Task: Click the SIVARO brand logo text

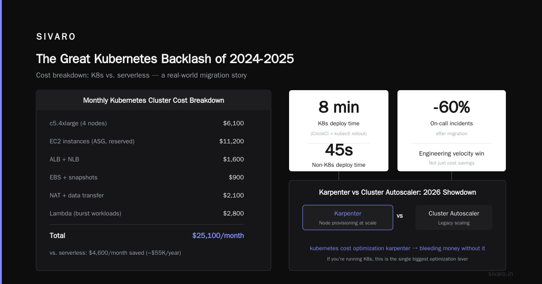Action: pos(56,37)
